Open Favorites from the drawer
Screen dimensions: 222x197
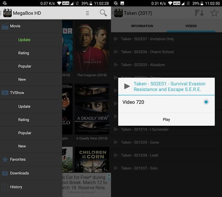[31, 160]
